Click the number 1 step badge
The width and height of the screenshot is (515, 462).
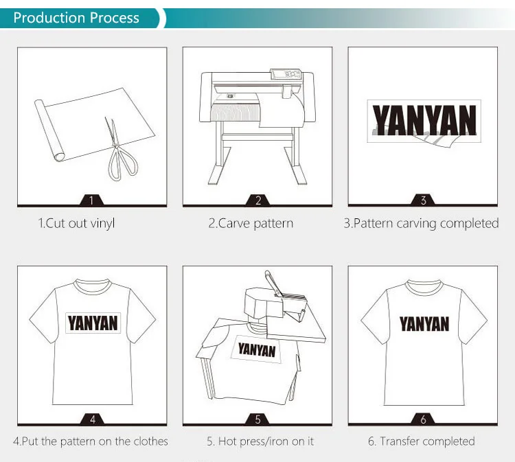pyautogui.click(x=91, y=200)
